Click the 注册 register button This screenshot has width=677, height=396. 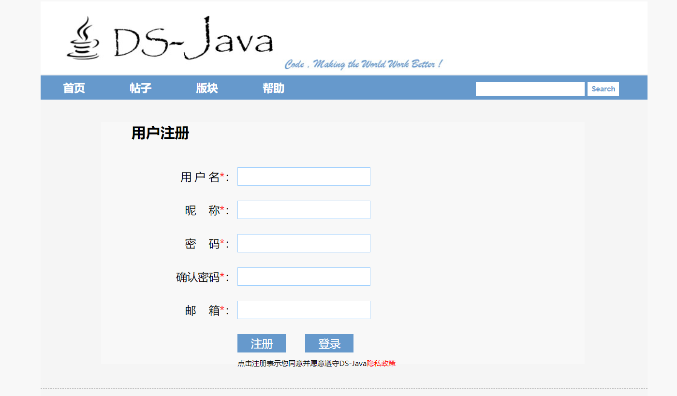[262, 343]
